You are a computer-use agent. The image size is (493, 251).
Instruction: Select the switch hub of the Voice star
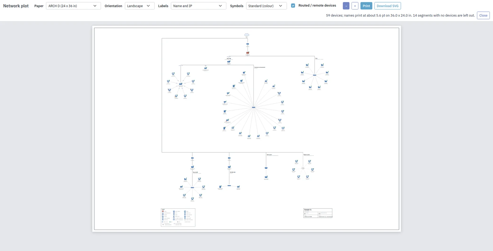coord(314,75)
